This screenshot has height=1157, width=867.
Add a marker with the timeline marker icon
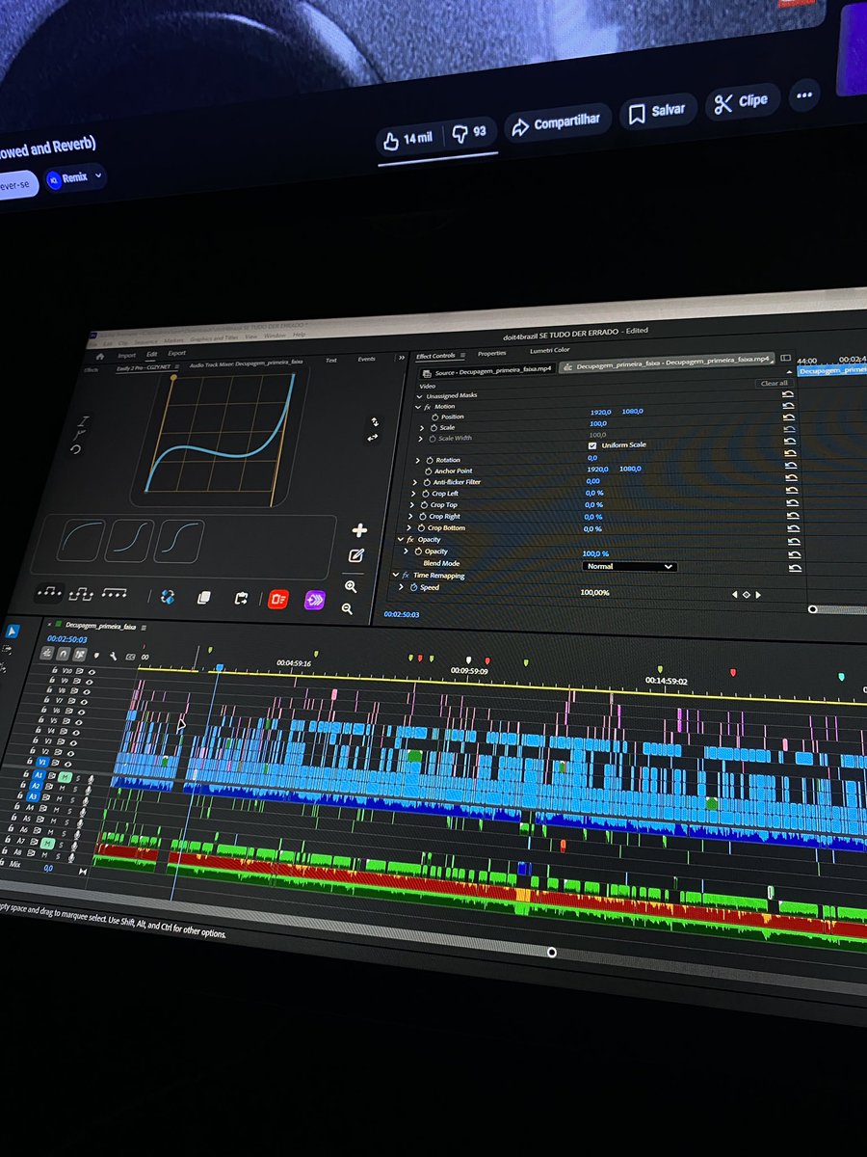tap(96, 656)
